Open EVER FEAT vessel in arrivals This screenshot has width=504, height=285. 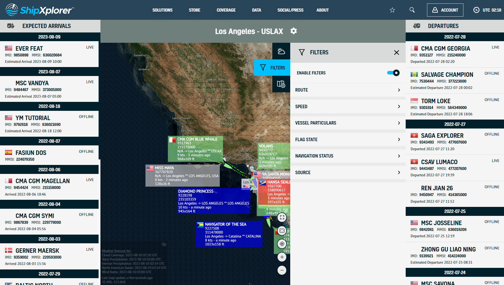coord(29,49)
